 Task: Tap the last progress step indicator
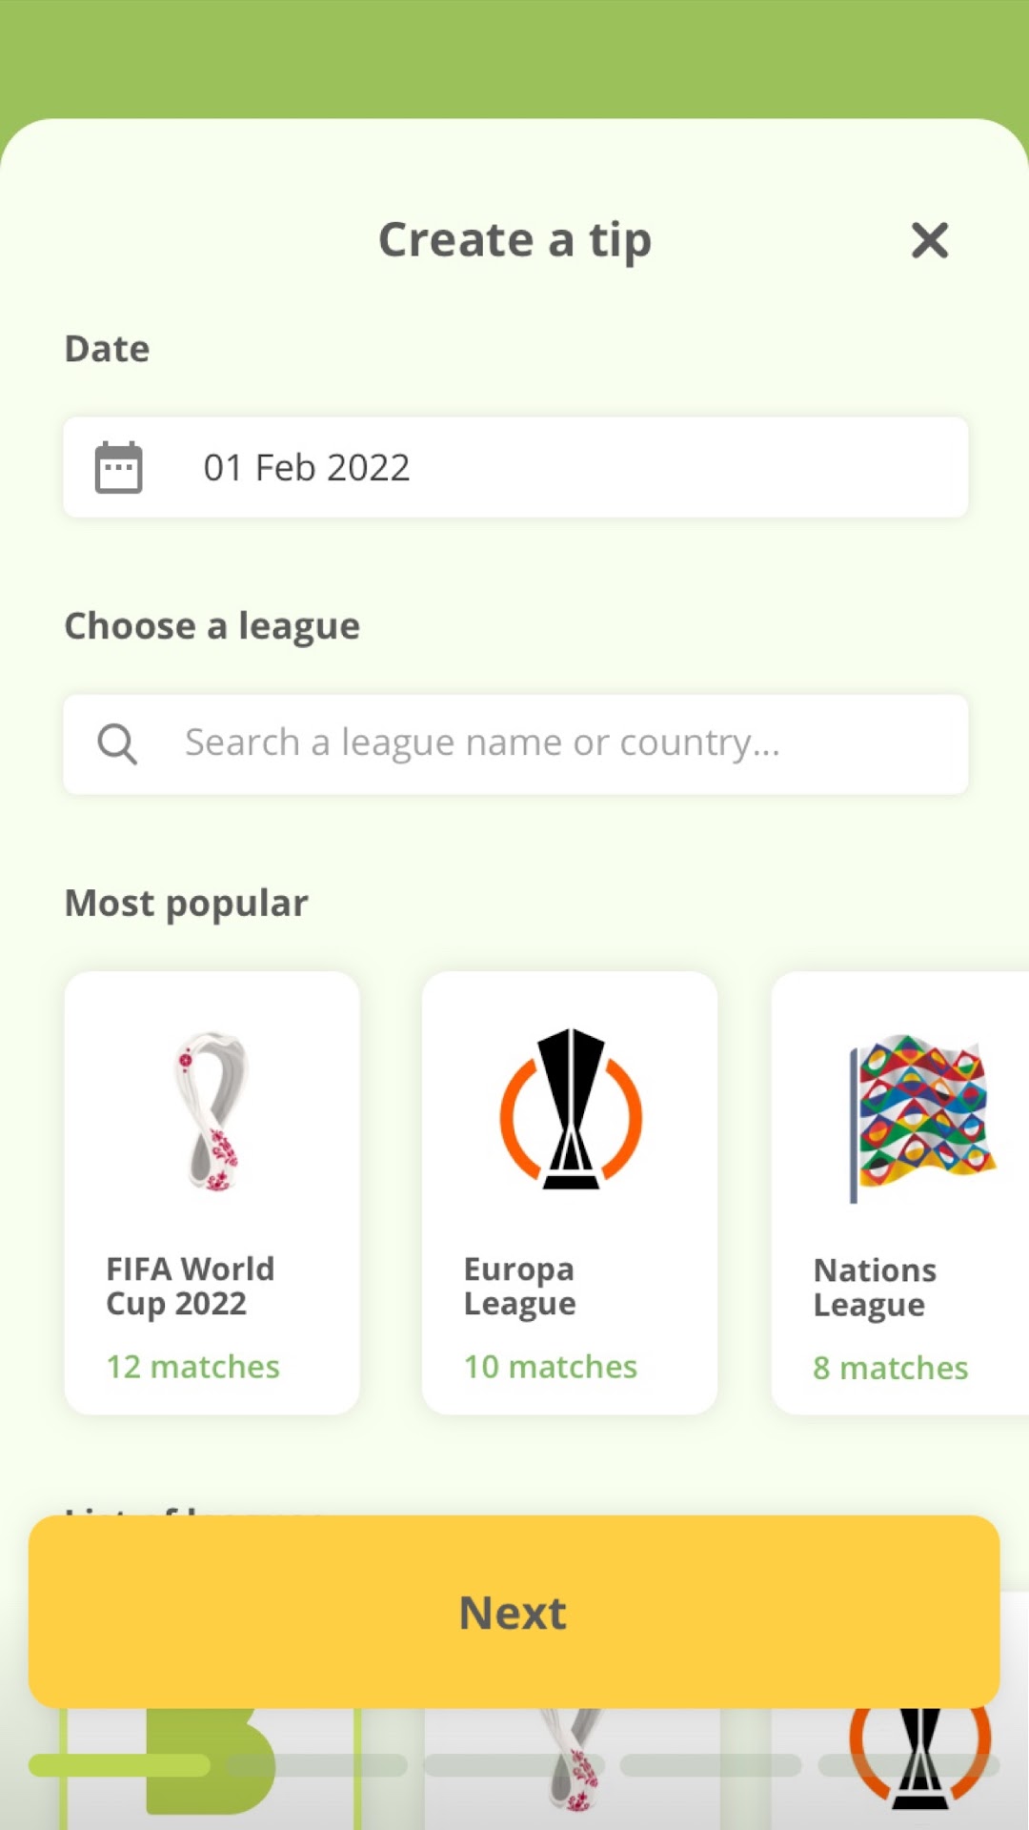[x=908, y=1765]
